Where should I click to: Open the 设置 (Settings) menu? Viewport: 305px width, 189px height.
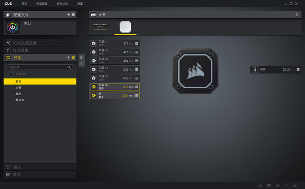(x=80, y=3)
